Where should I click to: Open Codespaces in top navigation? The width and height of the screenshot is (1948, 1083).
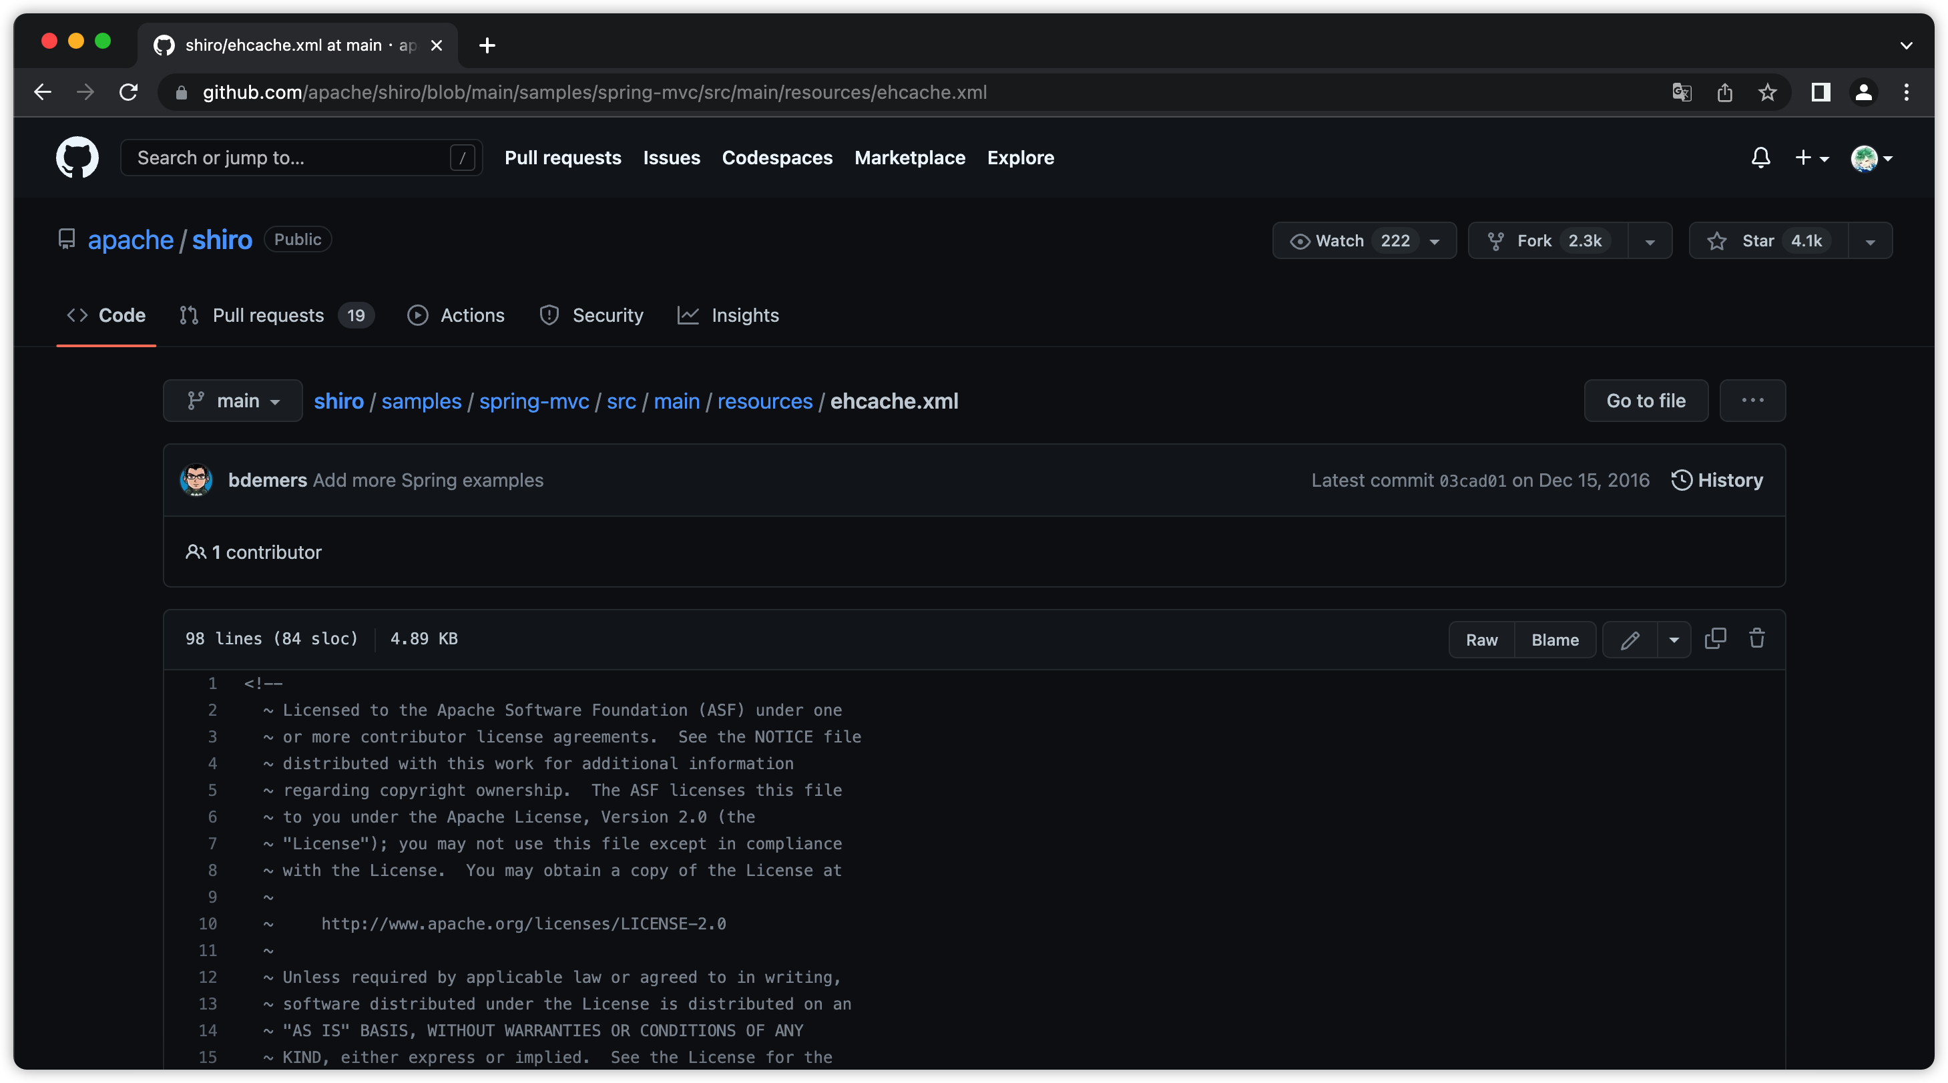(x=776, y=158)
